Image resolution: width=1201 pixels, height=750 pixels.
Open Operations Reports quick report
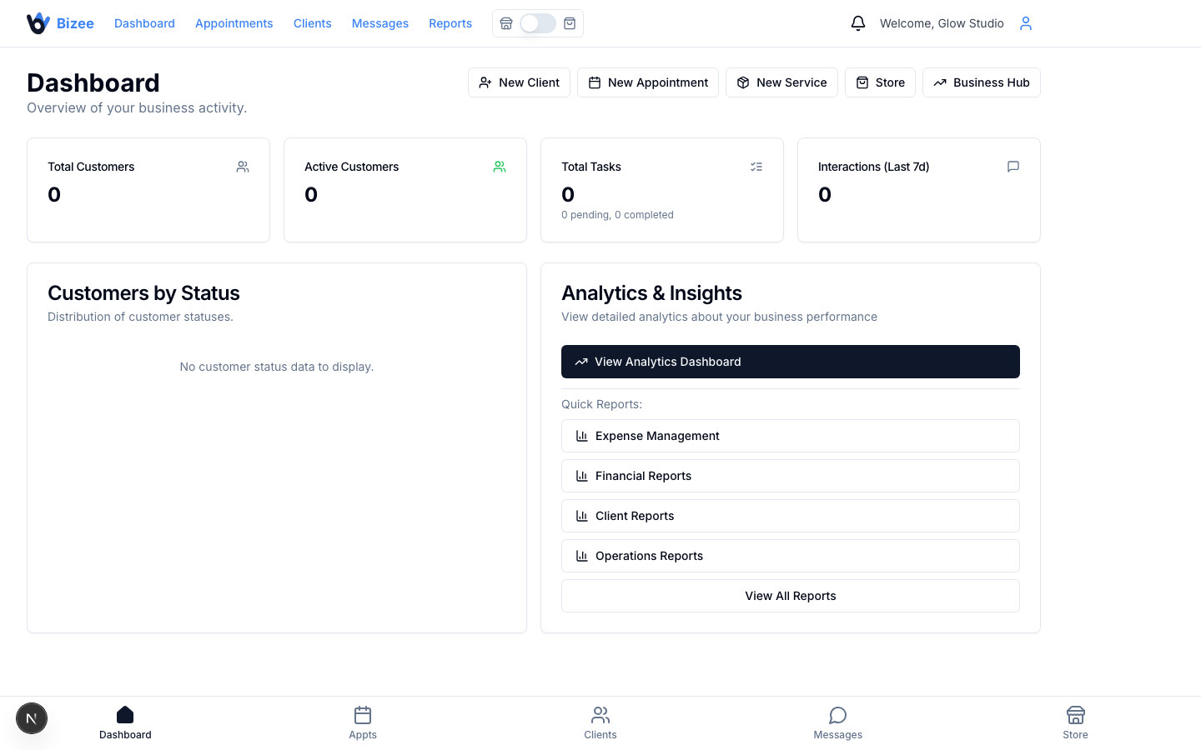(x=791, y=556)
